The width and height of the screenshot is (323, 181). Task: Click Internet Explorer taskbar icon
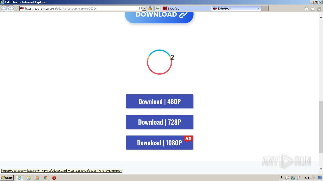tap(20, 178)
